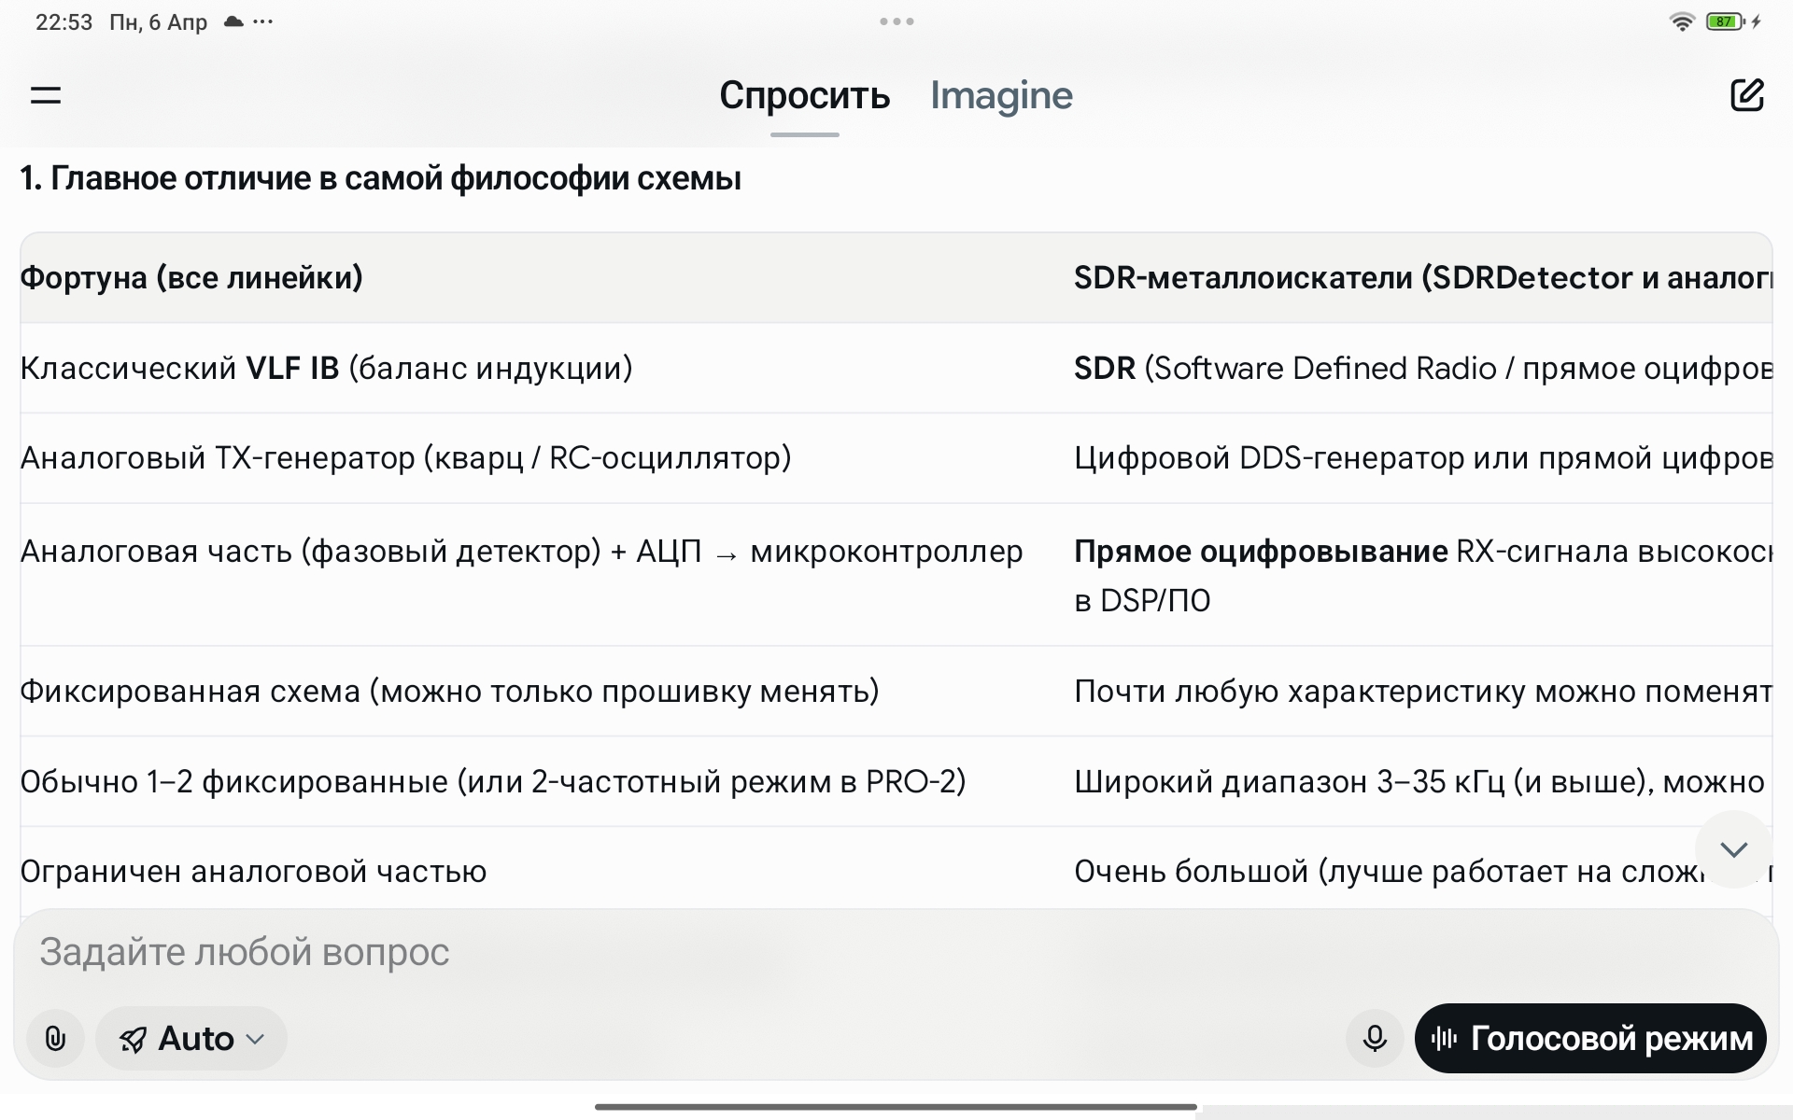Open the hamburger sidebar menu

pyautogui.click(x=46, y=95)
